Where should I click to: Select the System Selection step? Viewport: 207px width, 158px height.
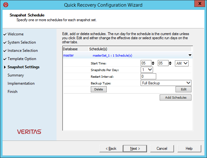coord(22,42)
